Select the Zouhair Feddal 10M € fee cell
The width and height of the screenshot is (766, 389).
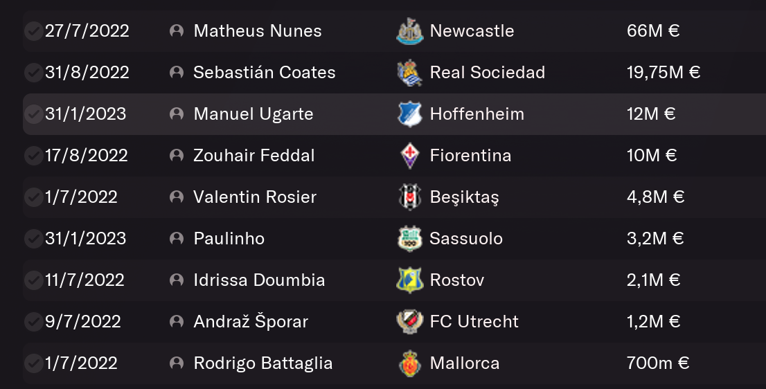(652, 155)
